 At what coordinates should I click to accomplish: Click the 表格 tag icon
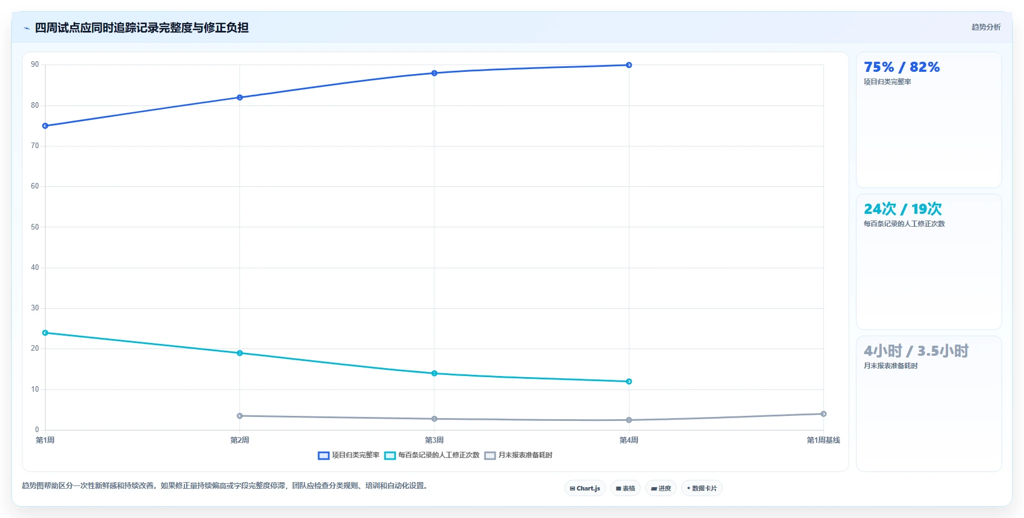click(618, 489)
